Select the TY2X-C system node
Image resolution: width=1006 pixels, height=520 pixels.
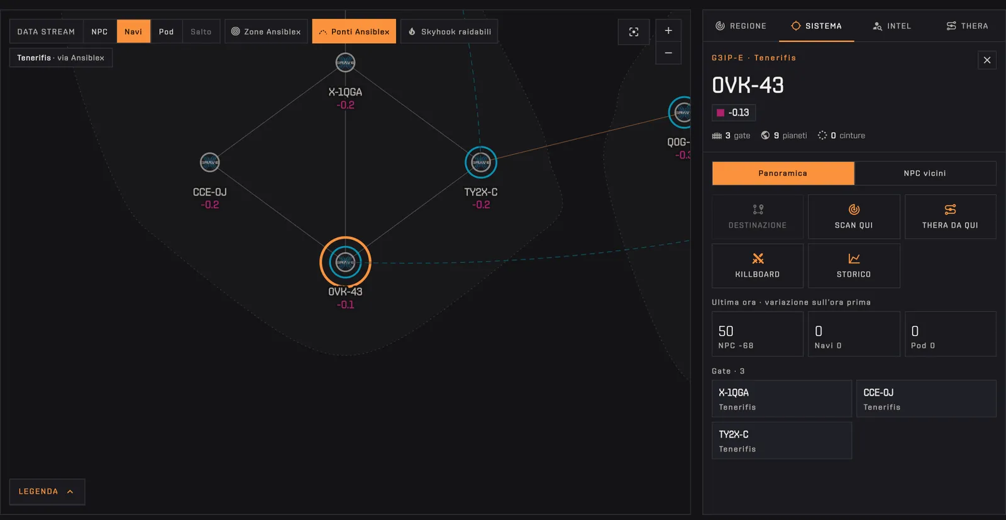coord(481,162)
